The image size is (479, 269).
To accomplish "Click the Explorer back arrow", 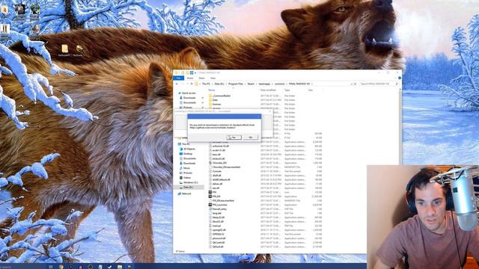I will pos(177,84).
